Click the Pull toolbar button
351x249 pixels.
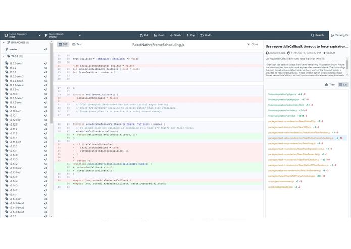(144, 35)
